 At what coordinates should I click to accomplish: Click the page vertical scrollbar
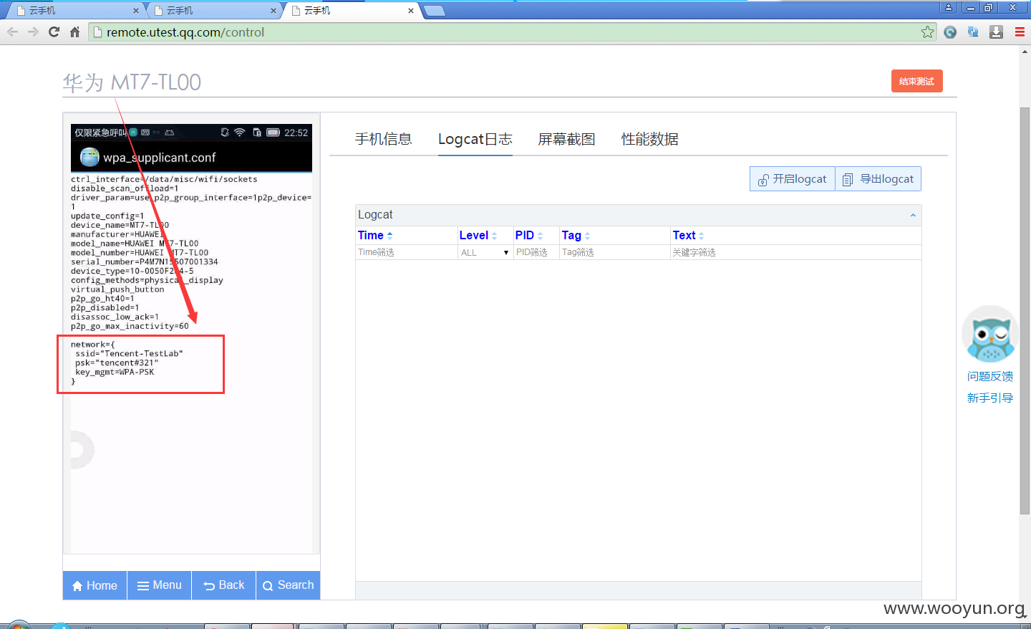pos(1025,309)
